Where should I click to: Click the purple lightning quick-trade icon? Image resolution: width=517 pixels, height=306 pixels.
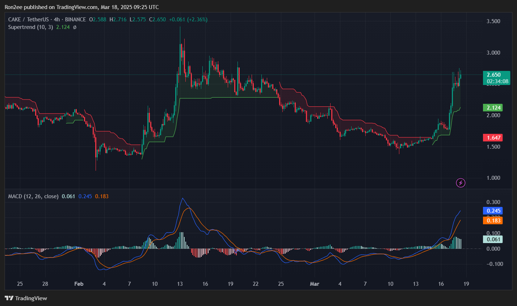click(x=460, y=183)
